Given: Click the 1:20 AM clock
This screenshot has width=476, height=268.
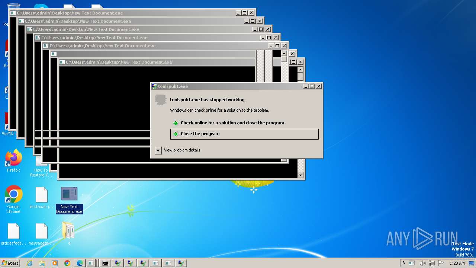Looking at the screenshot, I should 457,263.
